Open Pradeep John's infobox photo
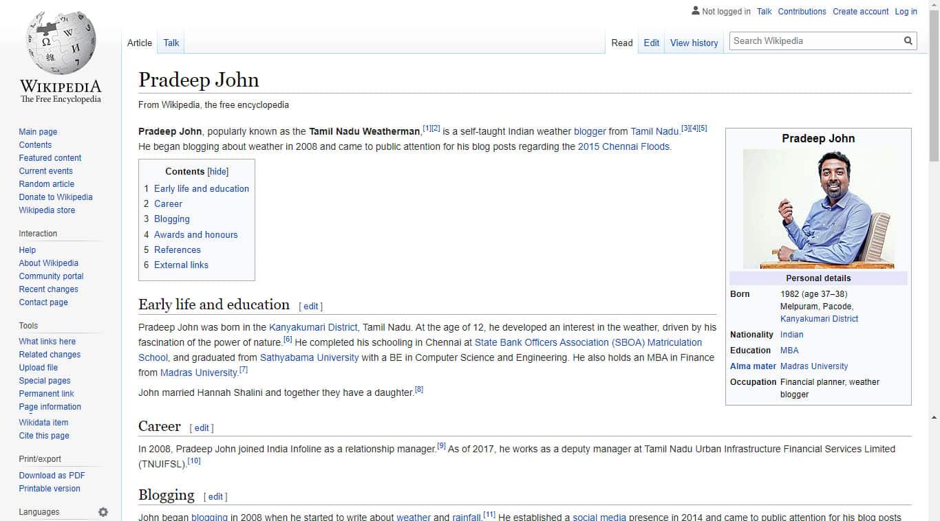This screenshot has height=521, width=940. [x=818, y=209]
